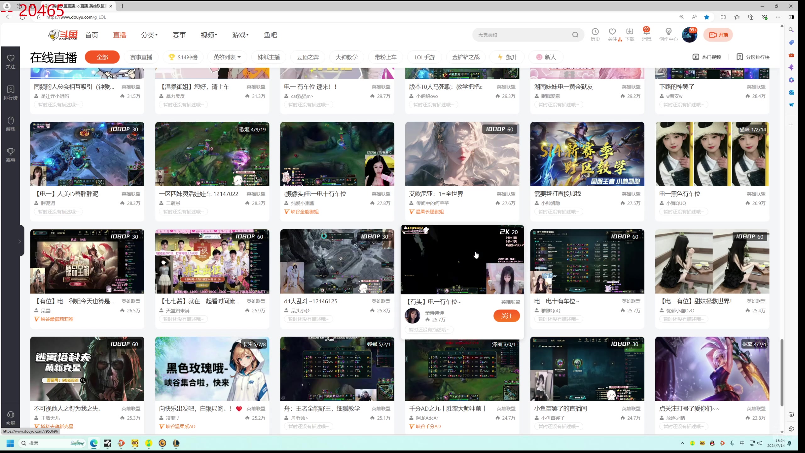The image size is (805, 453).
Task: Open 赛事 nav item
Action: pyautogui.click(x=179, y=35)
